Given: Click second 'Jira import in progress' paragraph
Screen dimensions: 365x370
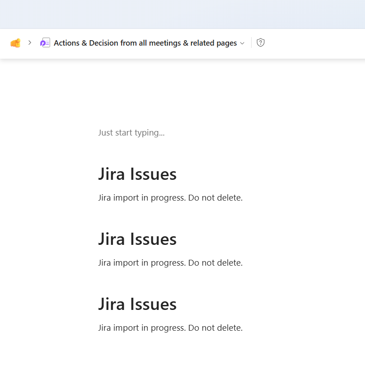Looking at the screenshot, I should [170, 263].
